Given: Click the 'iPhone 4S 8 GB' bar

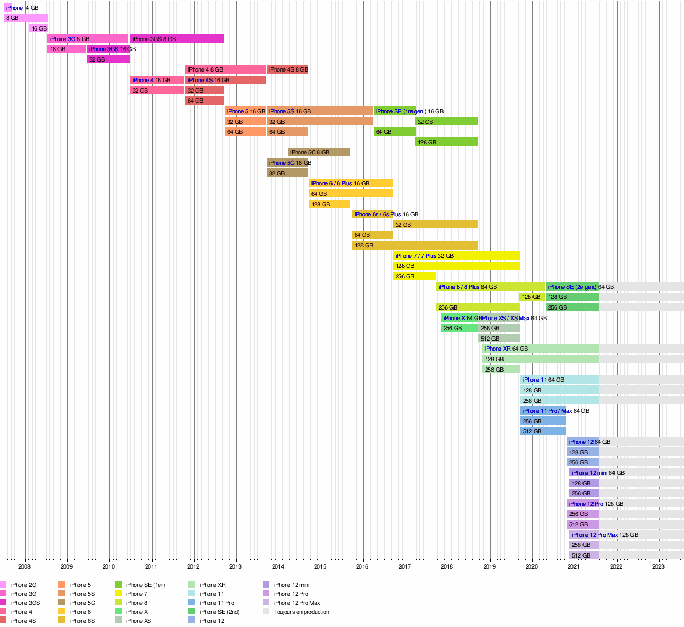Looking at the screenshot, I should [x=287, y=69].
